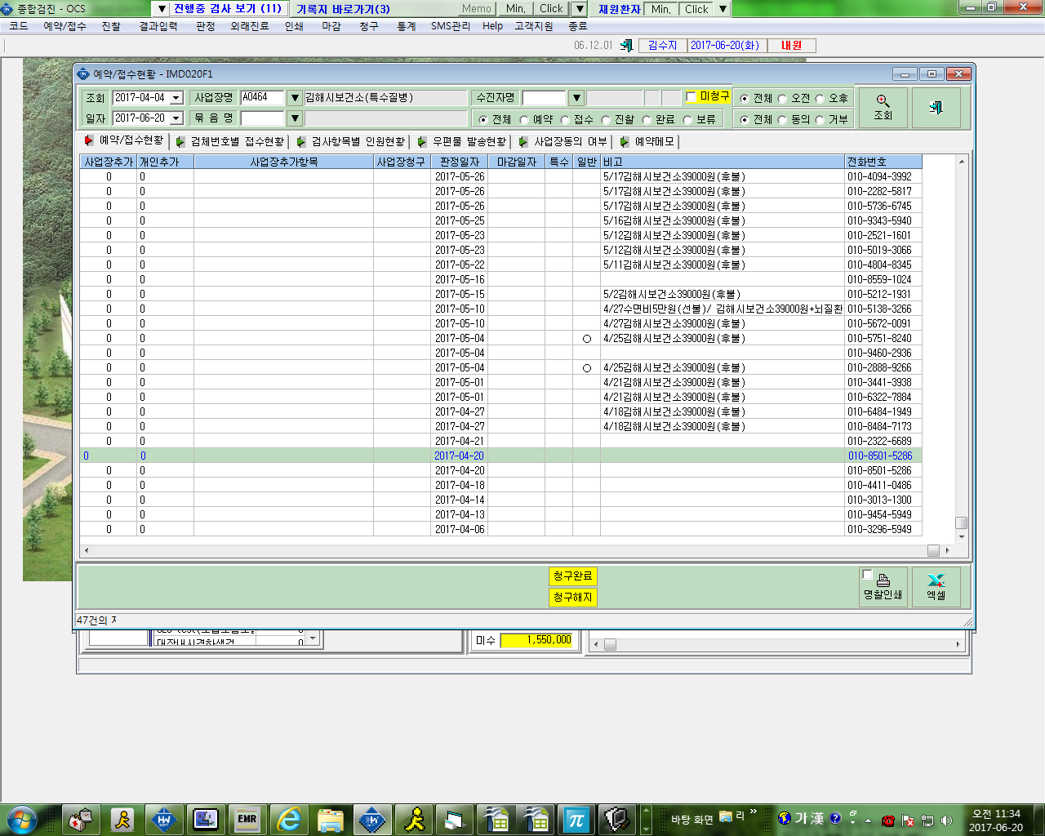
Task: Click the exit door icon beside 조회
Action: [x=936, y=107]
